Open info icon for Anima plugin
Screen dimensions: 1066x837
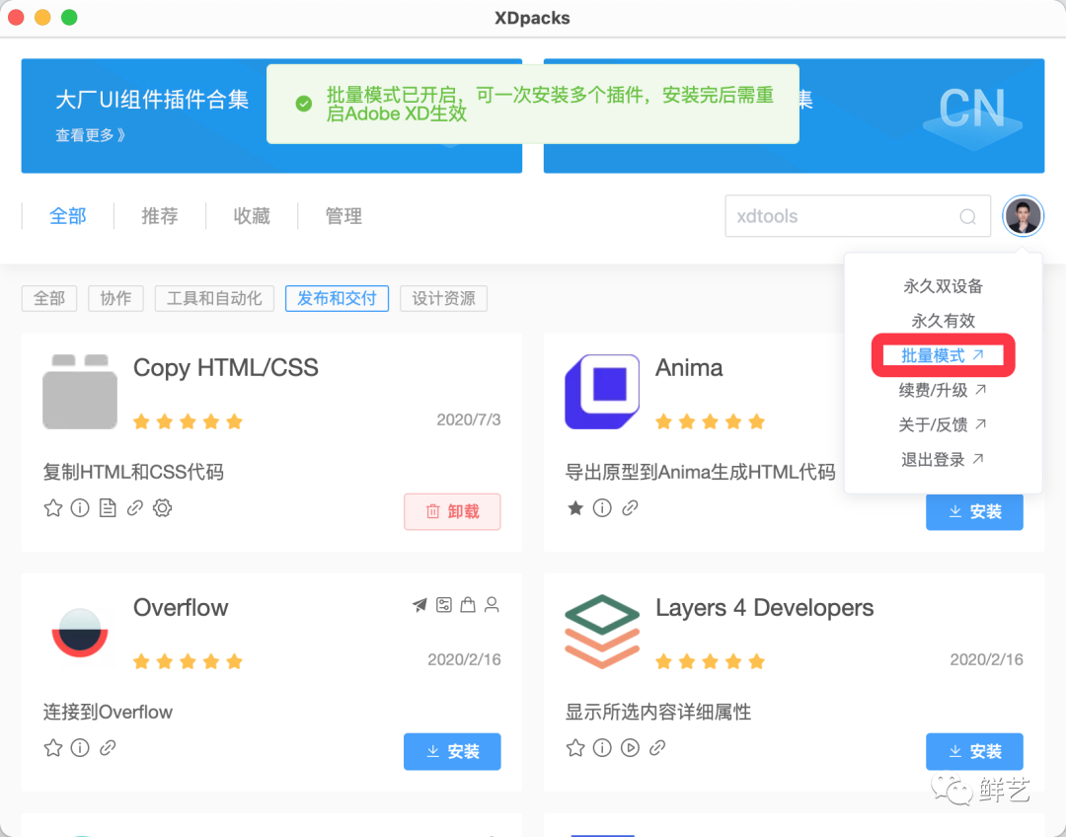click(602, 508)
